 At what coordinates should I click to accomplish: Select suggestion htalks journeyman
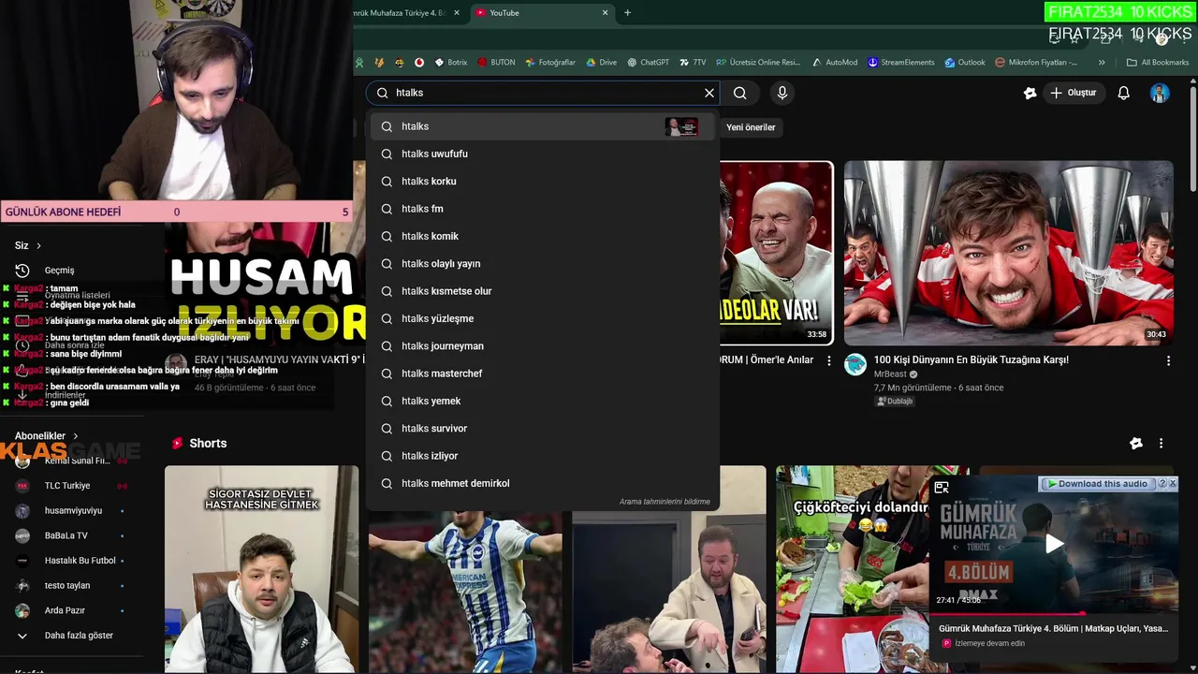[x=542, y=346]
